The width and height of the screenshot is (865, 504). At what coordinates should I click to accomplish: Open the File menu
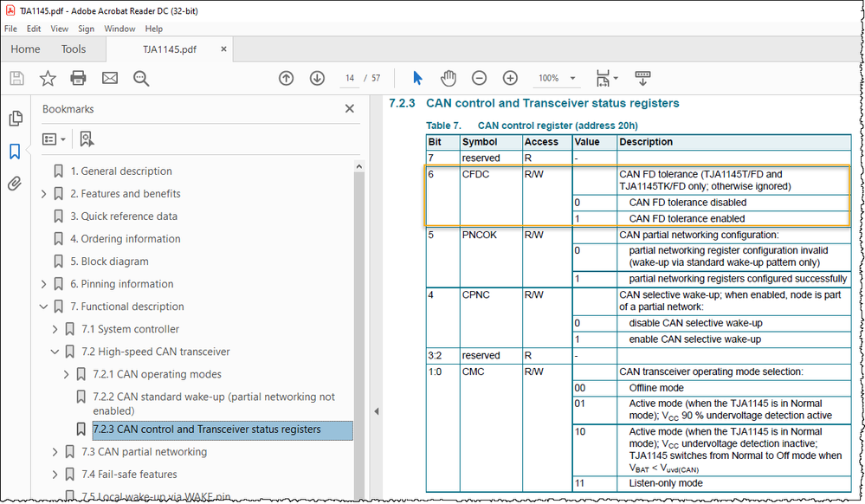click(x=10, y=29)
